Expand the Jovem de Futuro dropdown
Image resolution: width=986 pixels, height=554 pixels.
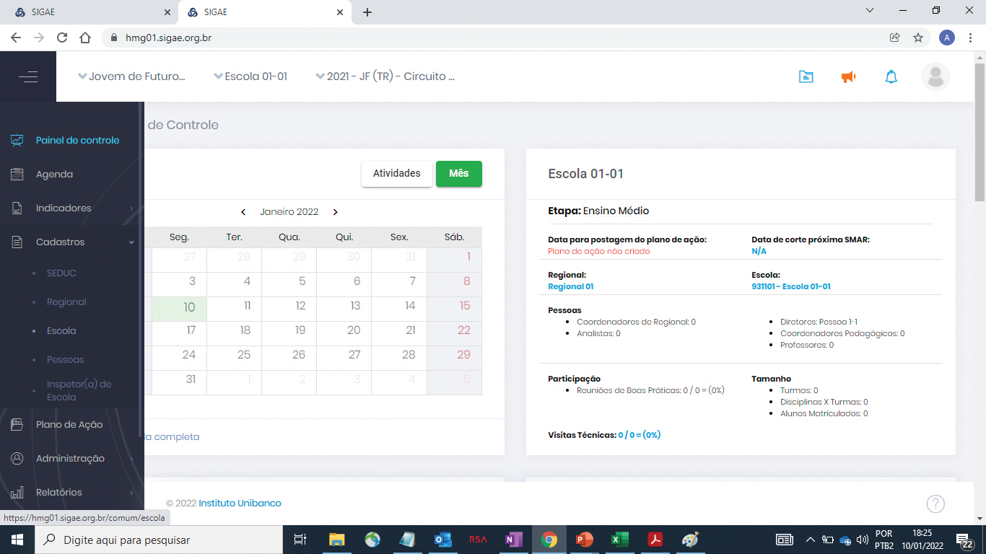pyautogui.click(x=131, y=76)
